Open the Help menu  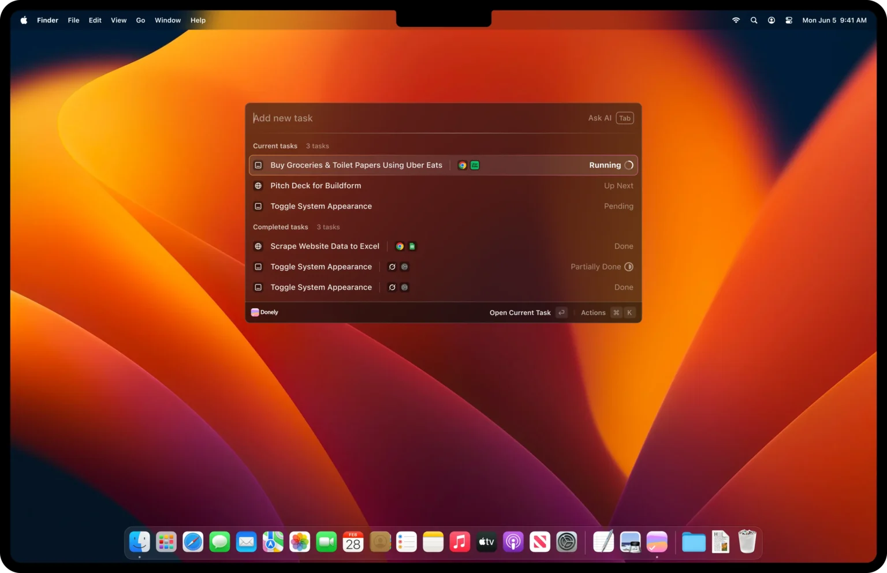(198, 20)
